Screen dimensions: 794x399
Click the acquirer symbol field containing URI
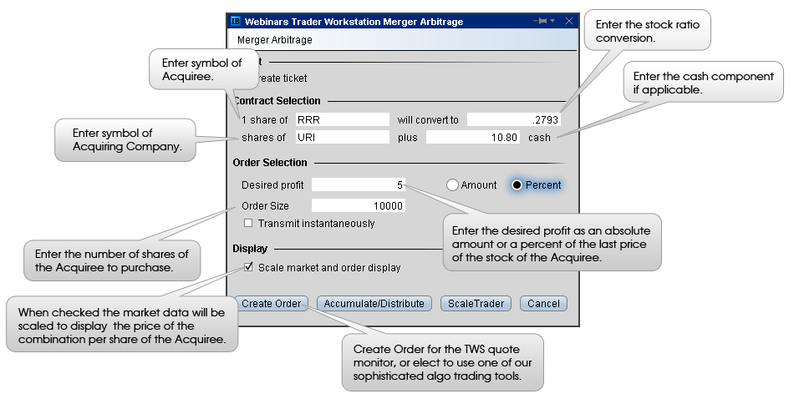343,137
